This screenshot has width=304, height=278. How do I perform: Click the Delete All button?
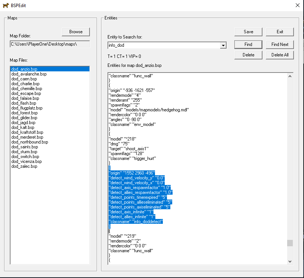coord(280,55)
